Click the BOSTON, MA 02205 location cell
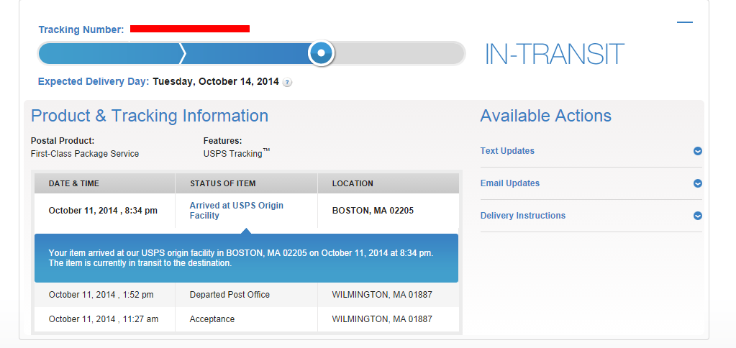Viewport: 736px width, 348px height. 373,211
